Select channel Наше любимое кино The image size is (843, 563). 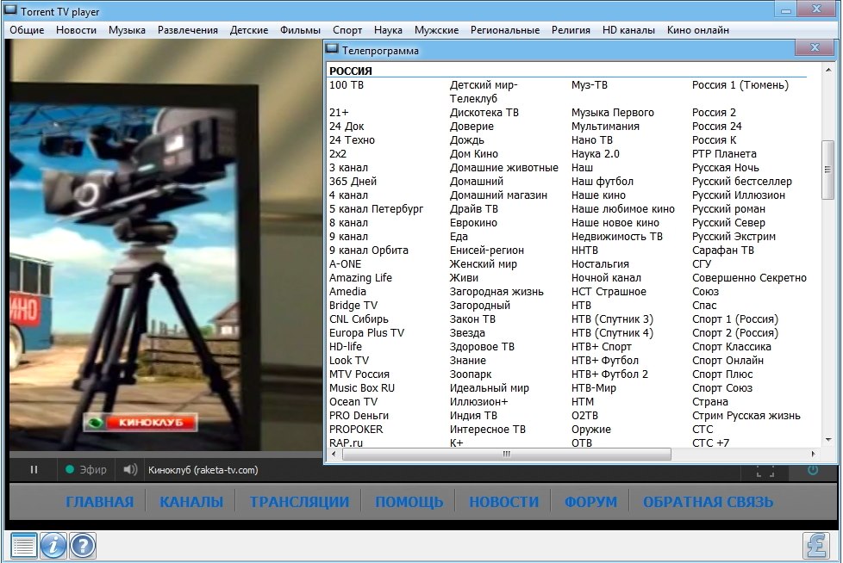[x=622, y=209]
